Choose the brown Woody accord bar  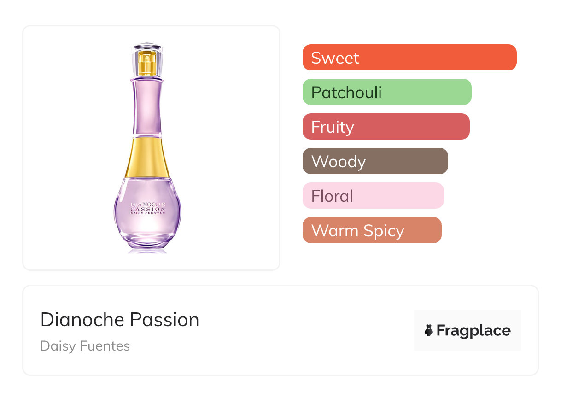coord(375,161)
